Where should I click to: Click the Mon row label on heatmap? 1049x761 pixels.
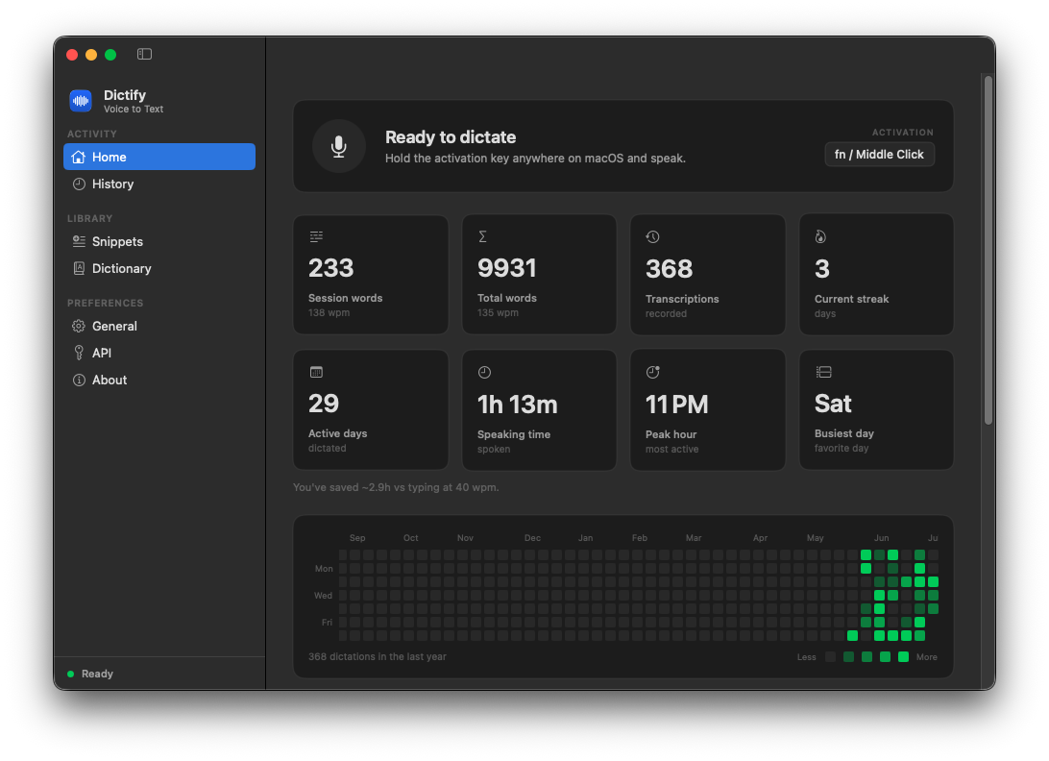point(324,569)
